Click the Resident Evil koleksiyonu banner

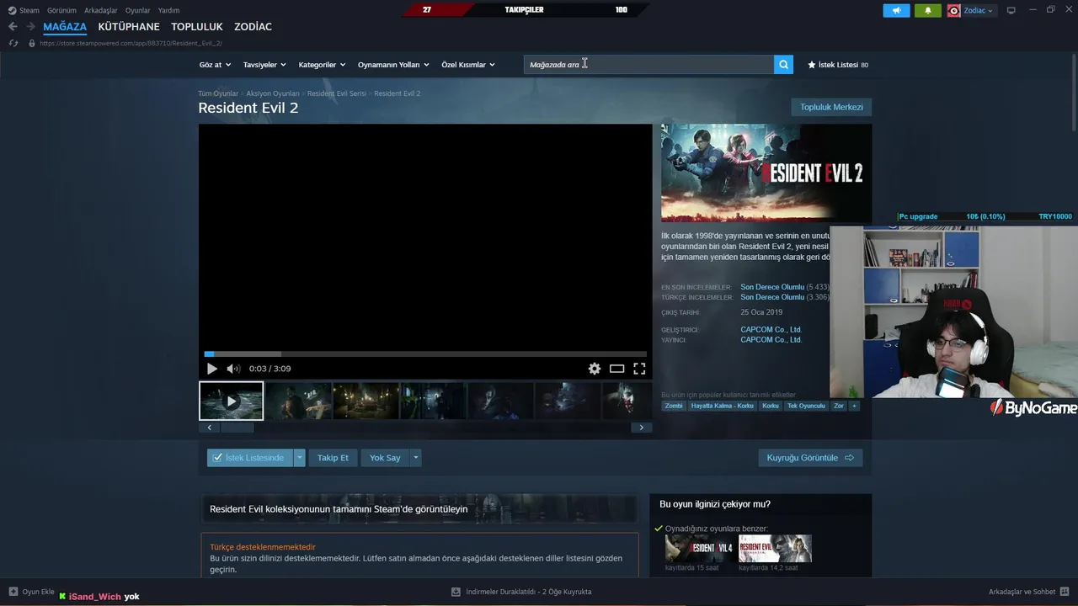[x=419, y=509]
